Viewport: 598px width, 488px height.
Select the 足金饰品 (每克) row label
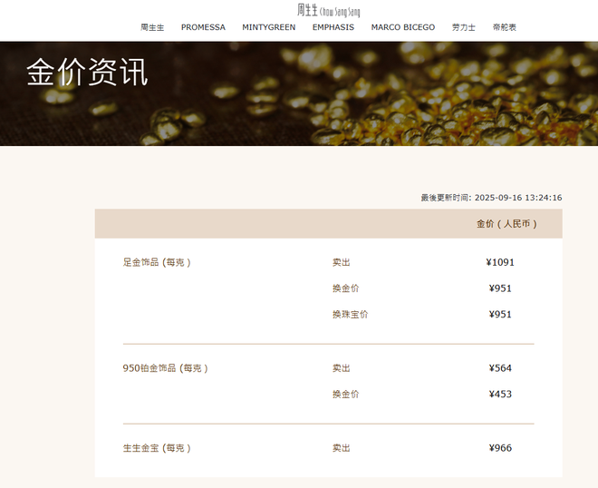[x=157, y=263]
